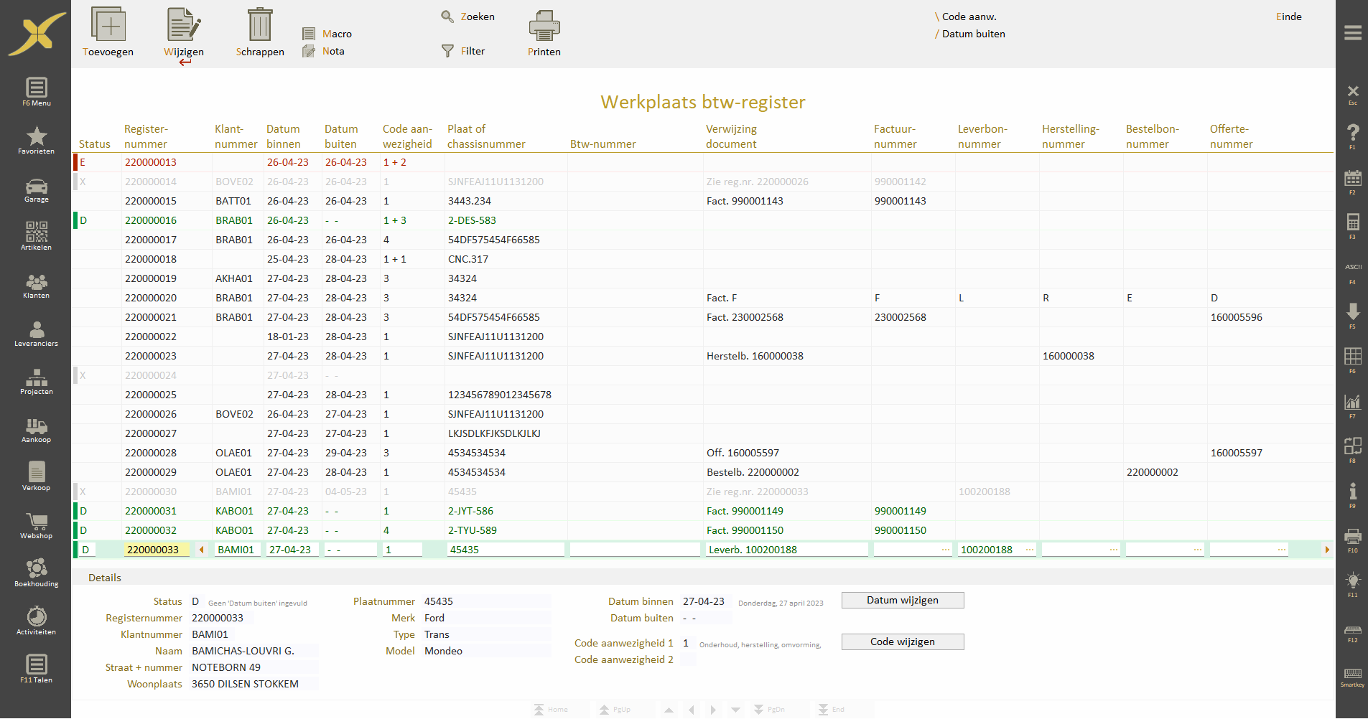
Task: Click the Printen printer icon
Action: click(x=544, y=25)
